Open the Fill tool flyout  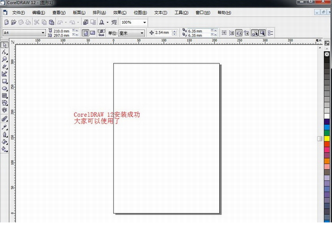(5, 142)
